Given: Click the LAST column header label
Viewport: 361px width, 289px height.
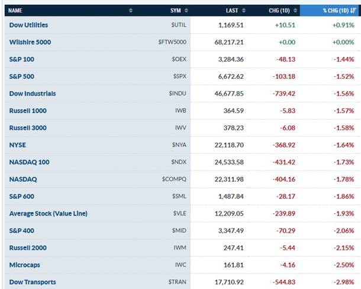Looking at the screenshot, I should click(232, 11).
